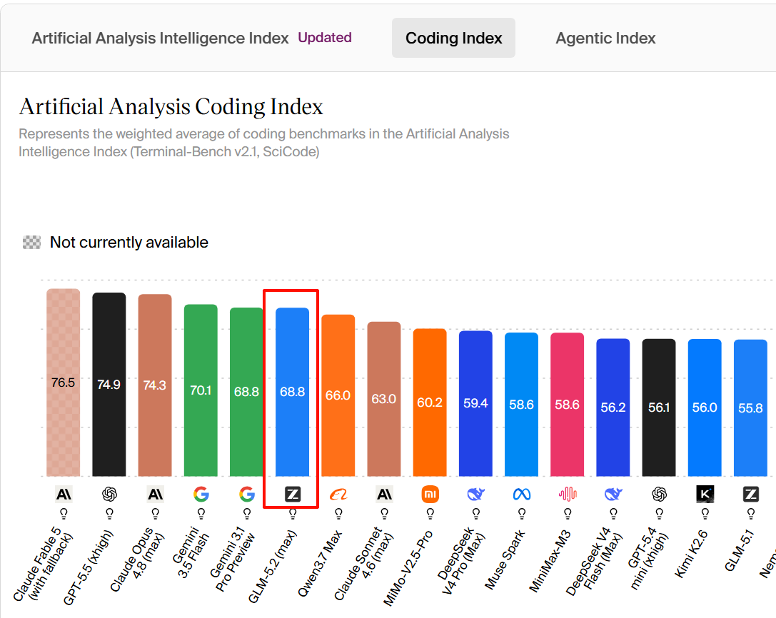Click the Google logo under Gemini 3.5 Flash
This screenshot has width=776, height=618.
pos(201,494)
